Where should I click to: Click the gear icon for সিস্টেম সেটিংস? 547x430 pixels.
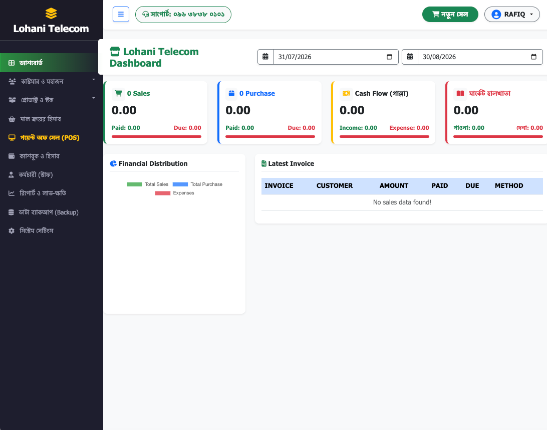coord(12,231)
